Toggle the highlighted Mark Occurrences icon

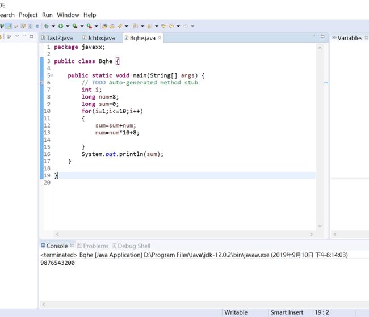pos(9,26)
